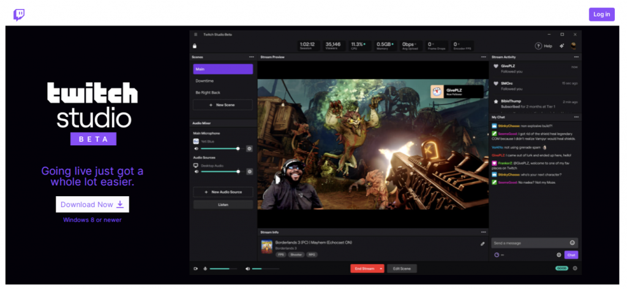The image size is (627, 289).
Task: Switch to the Be Right Back scene
Action: click(x=223, y=93)
